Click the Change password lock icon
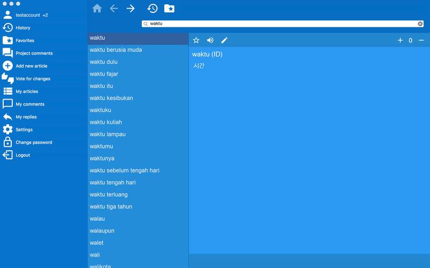 click(8, 142)
